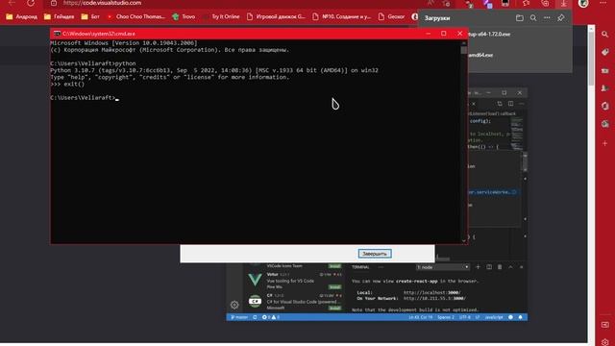Pin the Загрузки downloads panel
Screen dimensions: 615x346
pyautogui.click(x=561, y=18)
